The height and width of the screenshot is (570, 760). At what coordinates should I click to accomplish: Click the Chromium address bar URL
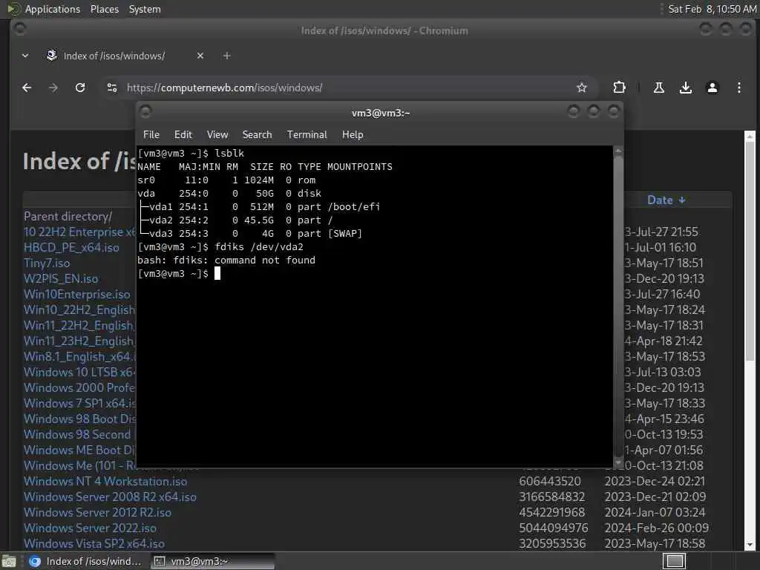[x=224, y=88]
